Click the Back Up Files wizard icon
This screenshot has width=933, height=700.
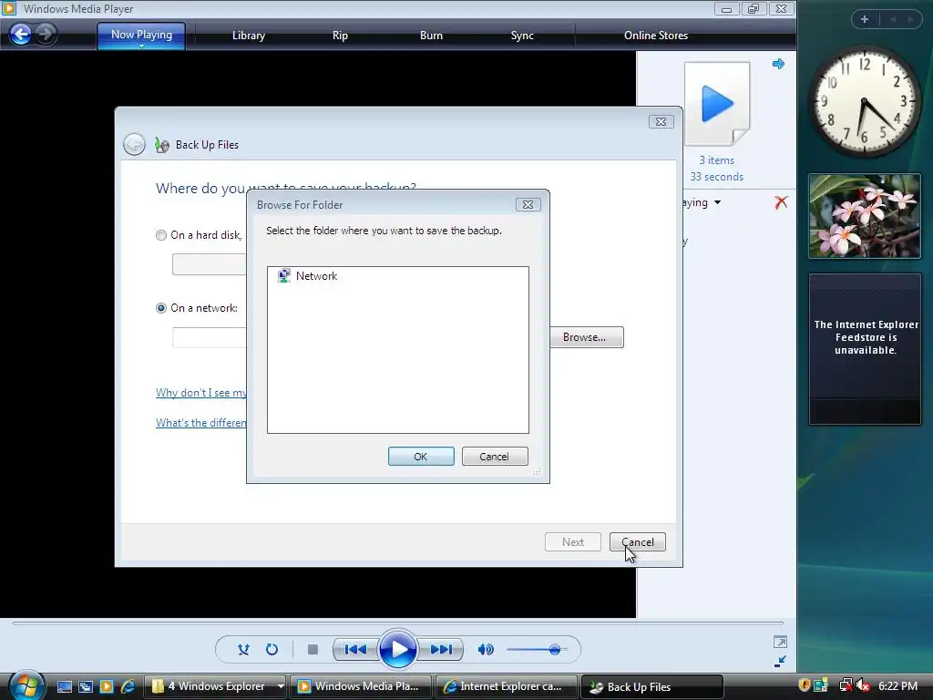[162, 145]
